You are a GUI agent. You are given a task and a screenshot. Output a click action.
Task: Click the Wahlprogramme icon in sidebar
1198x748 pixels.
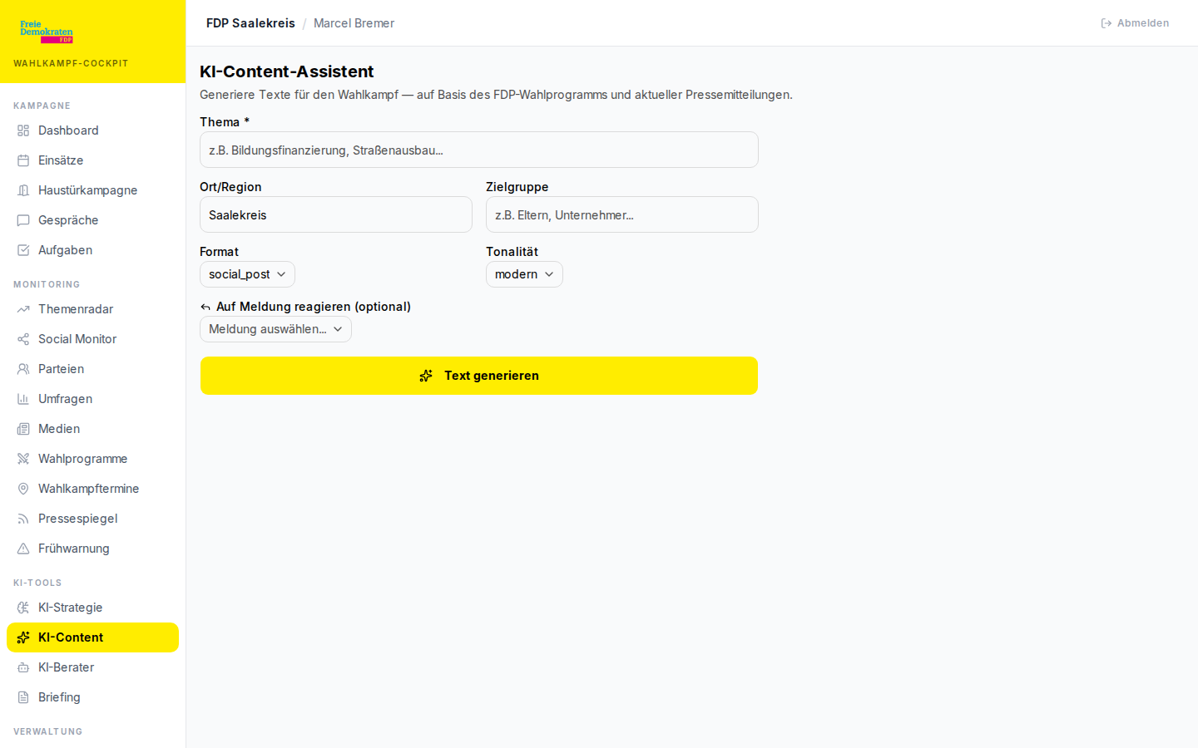tap(23, 459)
